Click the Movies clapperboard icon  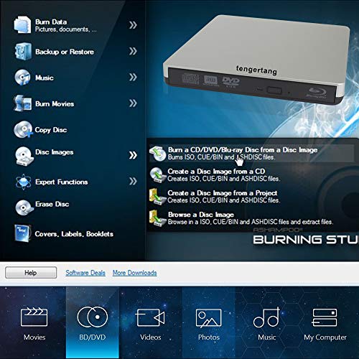click(34, 317)
